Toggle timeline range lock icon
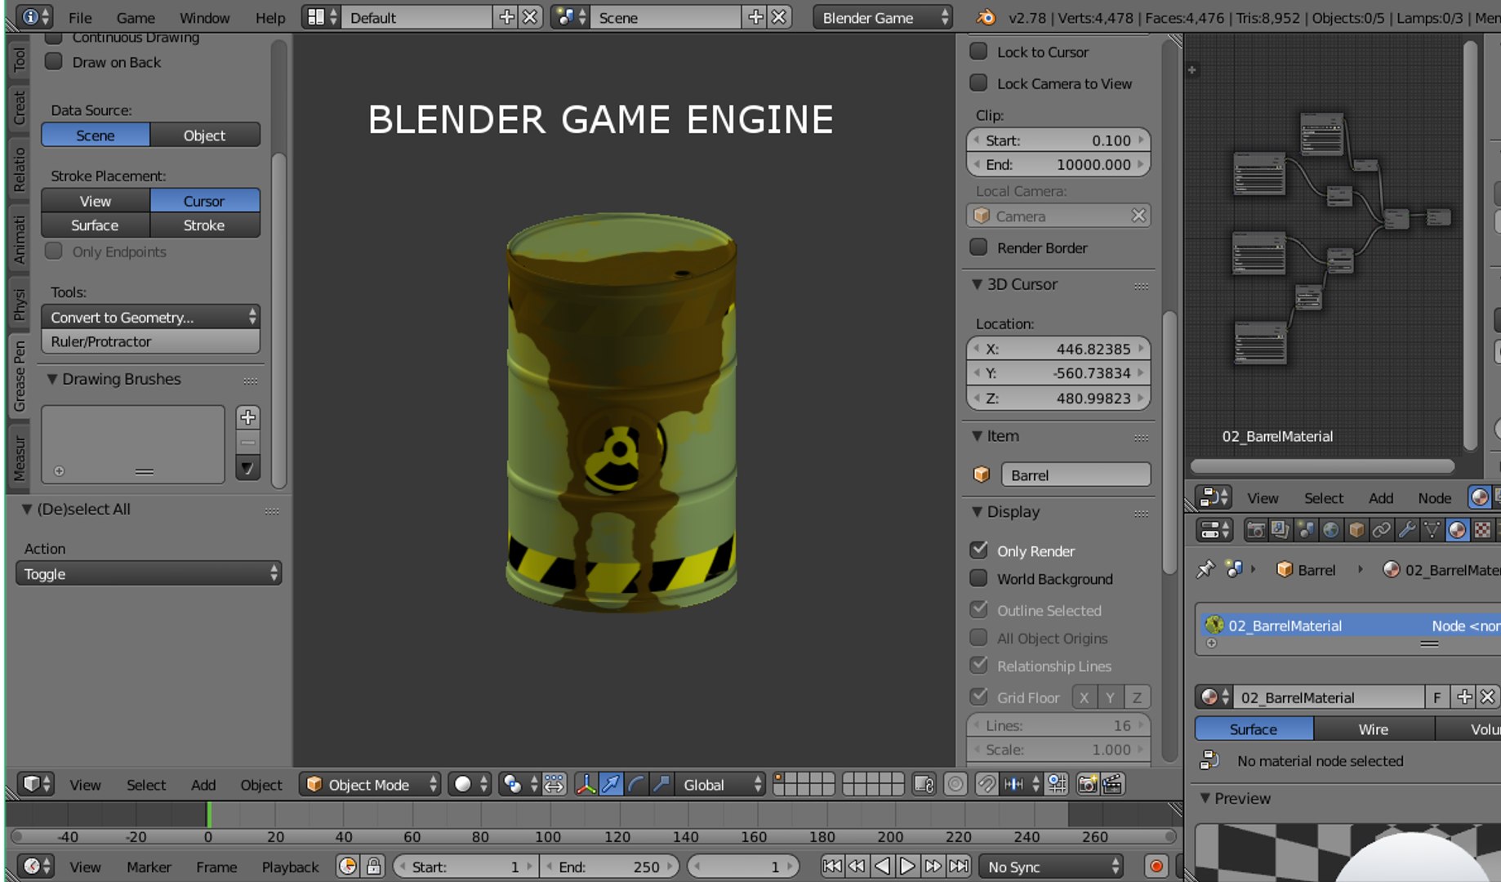This screenshot has width=1501, height=882. point(374,866)
